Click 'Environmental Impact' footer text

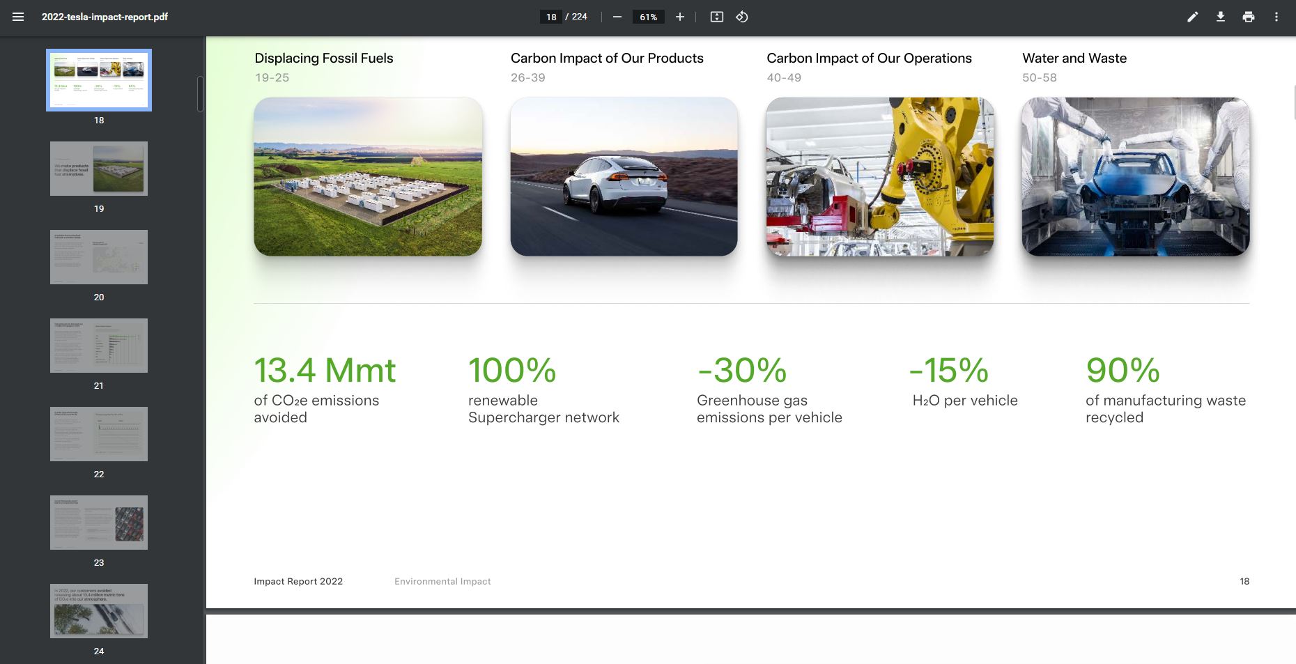coord(442,581)
